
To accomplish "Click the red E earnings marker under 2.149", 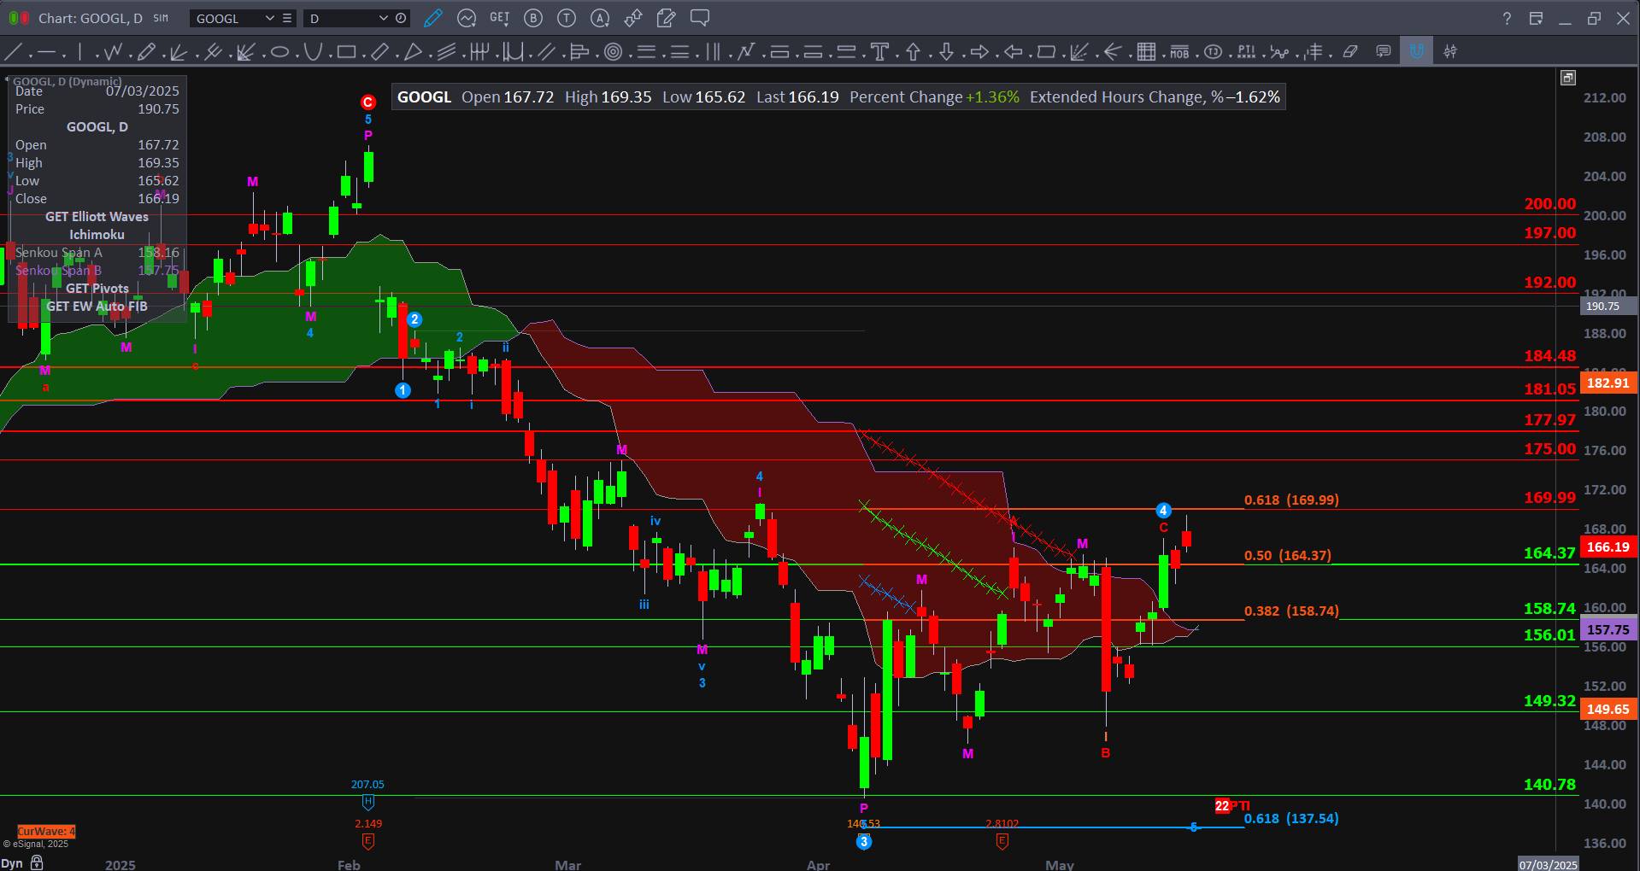I will pyautogui.click(x=368, y=841).
